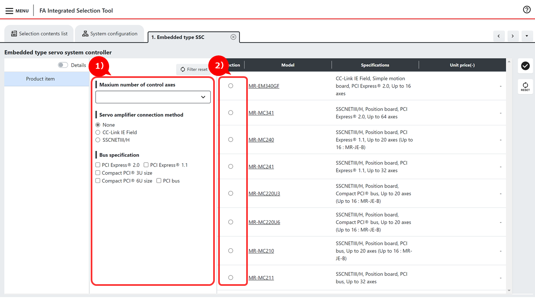
Task: Open the MR-EM340GF model link
Action: [264, 86]
